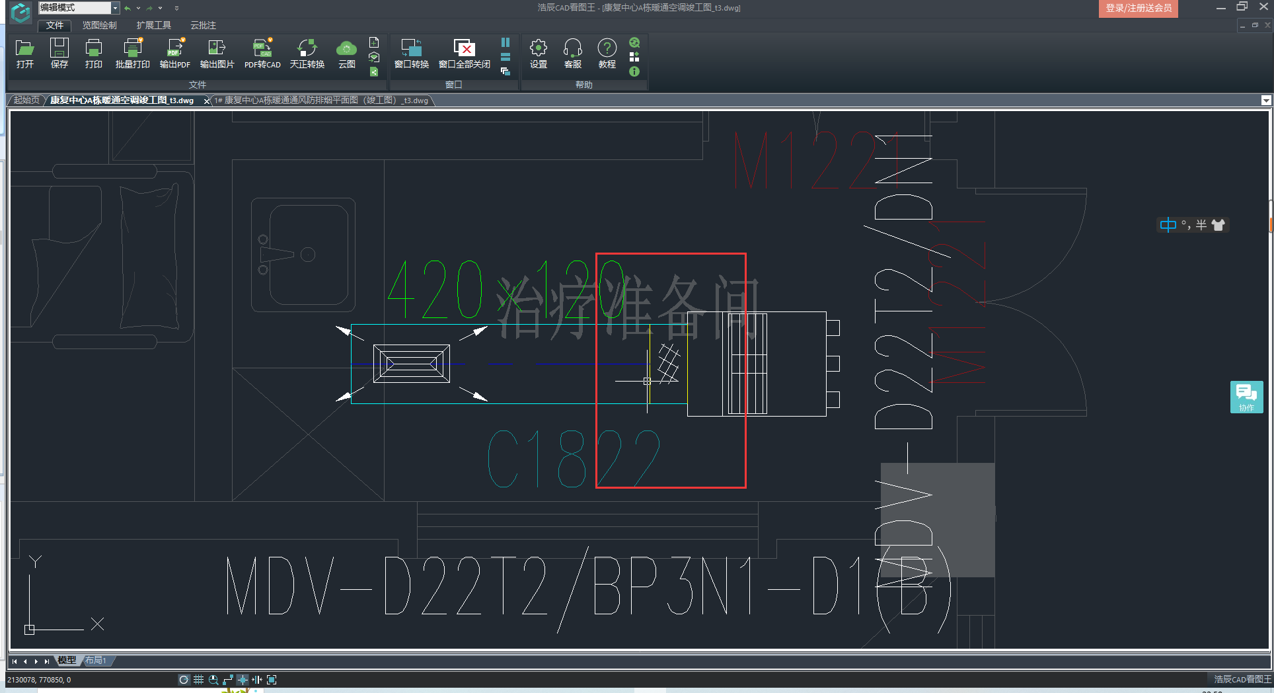
Task: Click the undo arrow in quick access bar
Action: [x=128, y=8]
